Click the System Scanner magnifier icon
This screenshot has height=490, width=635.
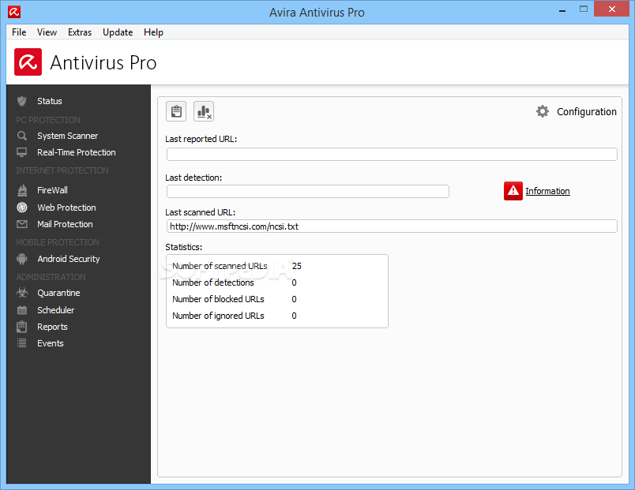pos(22,136)
